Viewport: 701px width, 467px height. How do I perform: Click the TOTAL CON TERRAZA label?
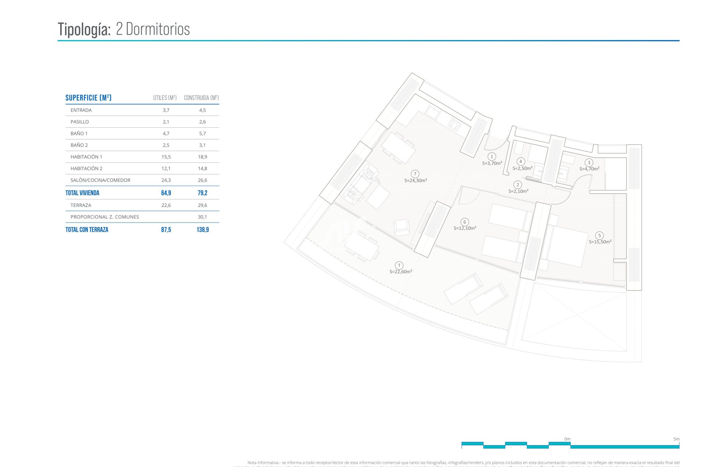pos(87,229)
